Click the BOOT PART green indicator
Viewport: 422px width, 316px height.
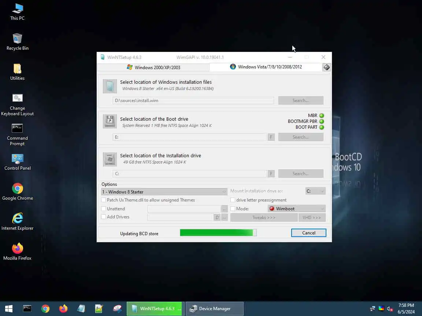[x=322, y=127]
